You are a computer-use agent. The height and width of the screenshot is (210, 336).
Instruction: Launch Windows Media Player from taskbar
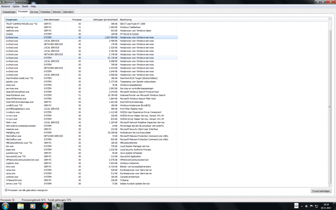coord(33,206)
